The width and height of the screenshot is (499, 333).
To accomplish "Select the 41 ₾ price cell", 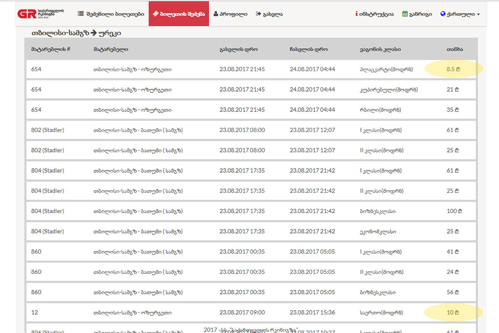I will coord(453,251).
